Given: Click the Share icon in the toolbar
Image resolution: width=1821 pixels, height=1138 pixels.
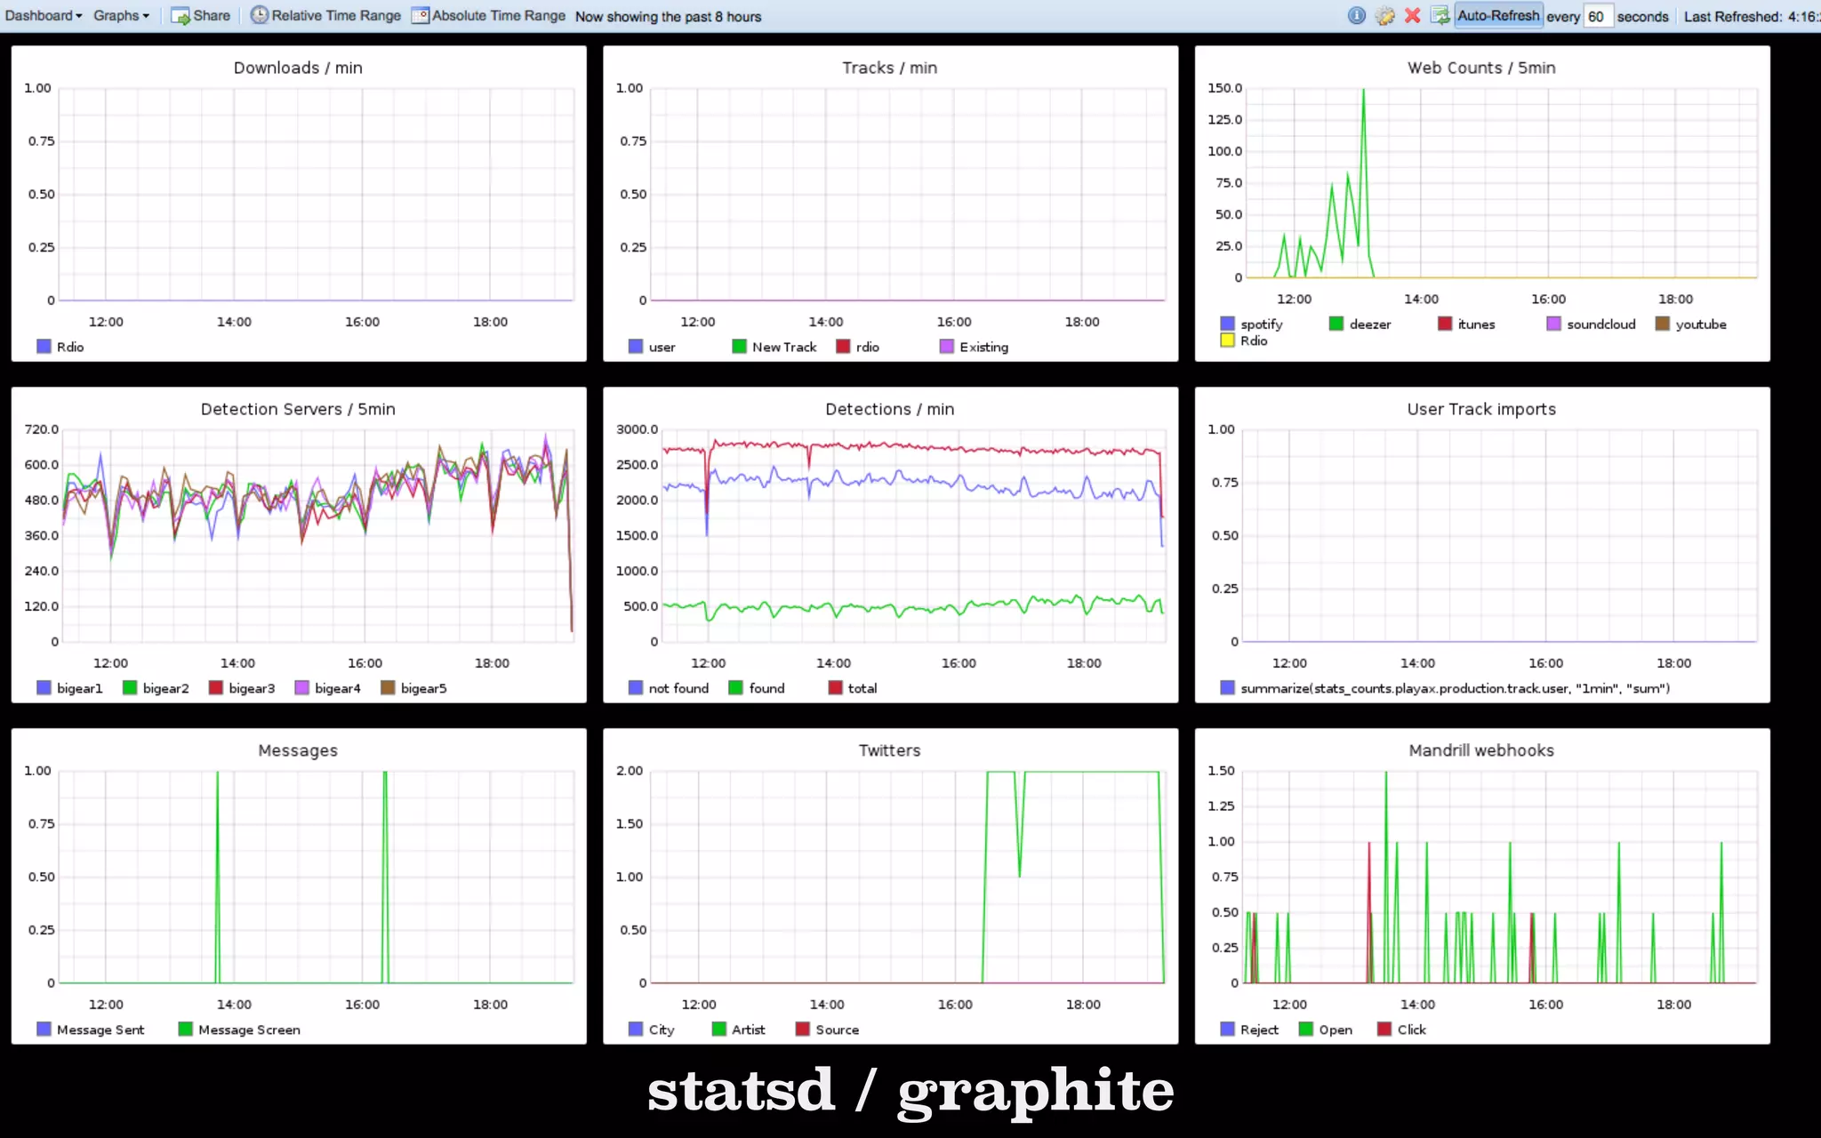Looking at the screenshot, I should (180, 16).
